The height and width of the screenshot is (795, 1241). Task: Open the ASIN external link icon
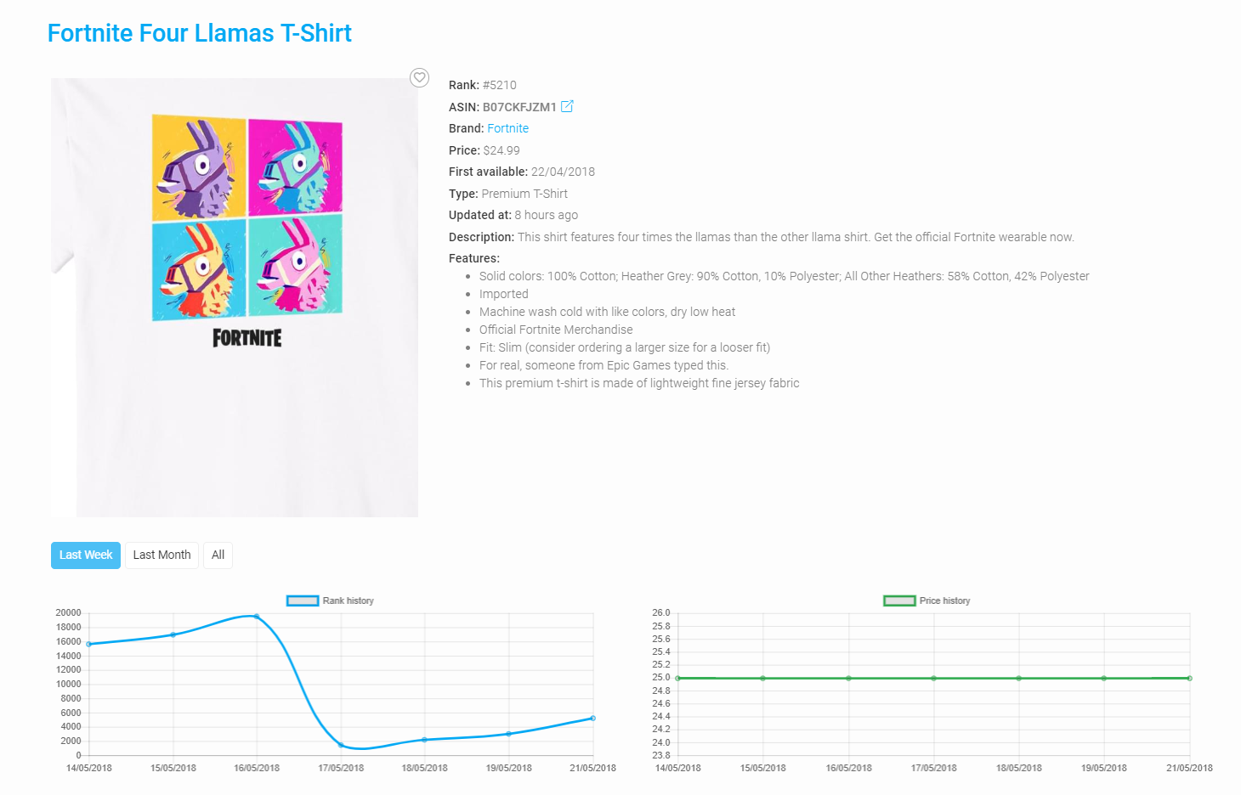pos(567,106)
